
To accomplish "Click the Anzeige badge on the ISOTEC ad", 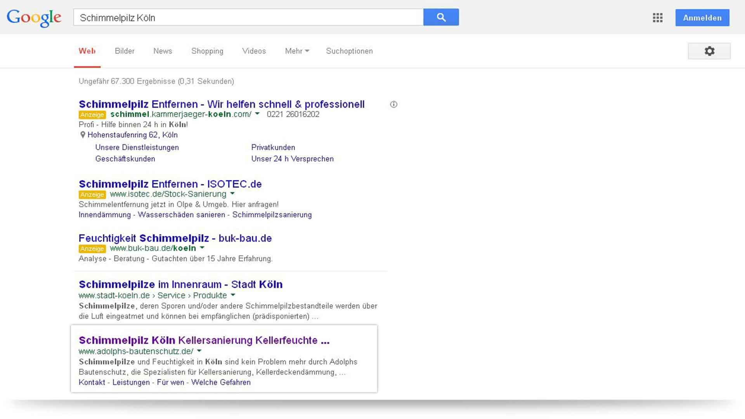I will coord(92,194).
